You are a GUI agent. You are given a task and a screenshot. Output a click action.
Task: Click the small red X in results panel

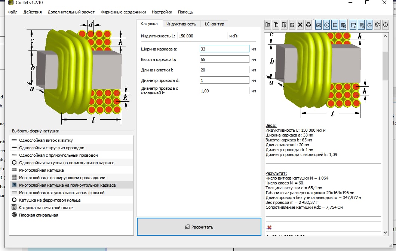tap(270, 227)
